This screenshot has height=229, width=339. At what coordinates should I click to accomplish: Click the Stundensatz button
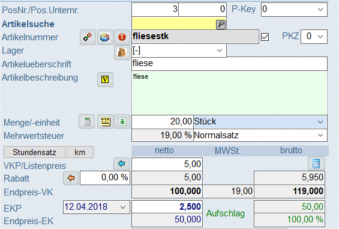pos(34,152)
